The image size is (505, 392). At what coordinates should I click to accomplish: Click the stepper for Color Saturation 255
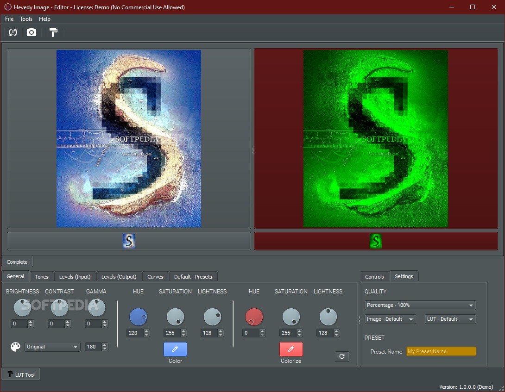point(183,333)
